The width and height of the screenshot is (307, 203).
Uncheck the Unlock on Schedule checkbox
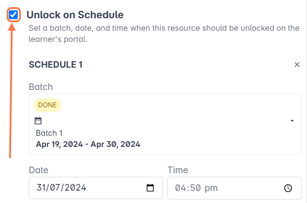point(14,15)
